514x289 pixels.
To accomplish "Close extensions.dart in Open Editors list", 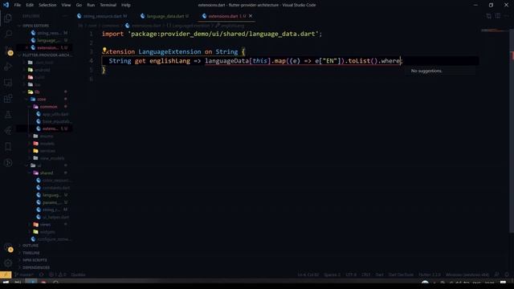I will [x=27, y=48].
